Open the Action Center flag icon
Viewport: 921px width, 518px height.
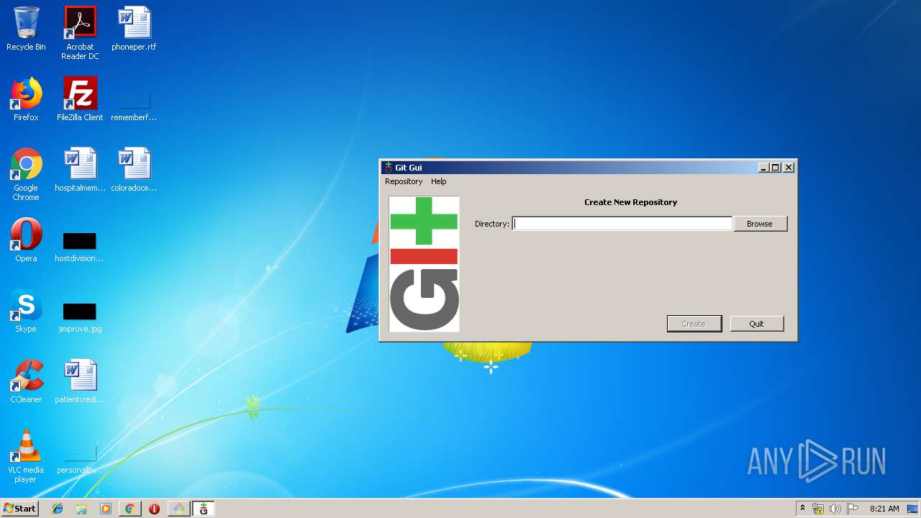[x=852, y=509]
